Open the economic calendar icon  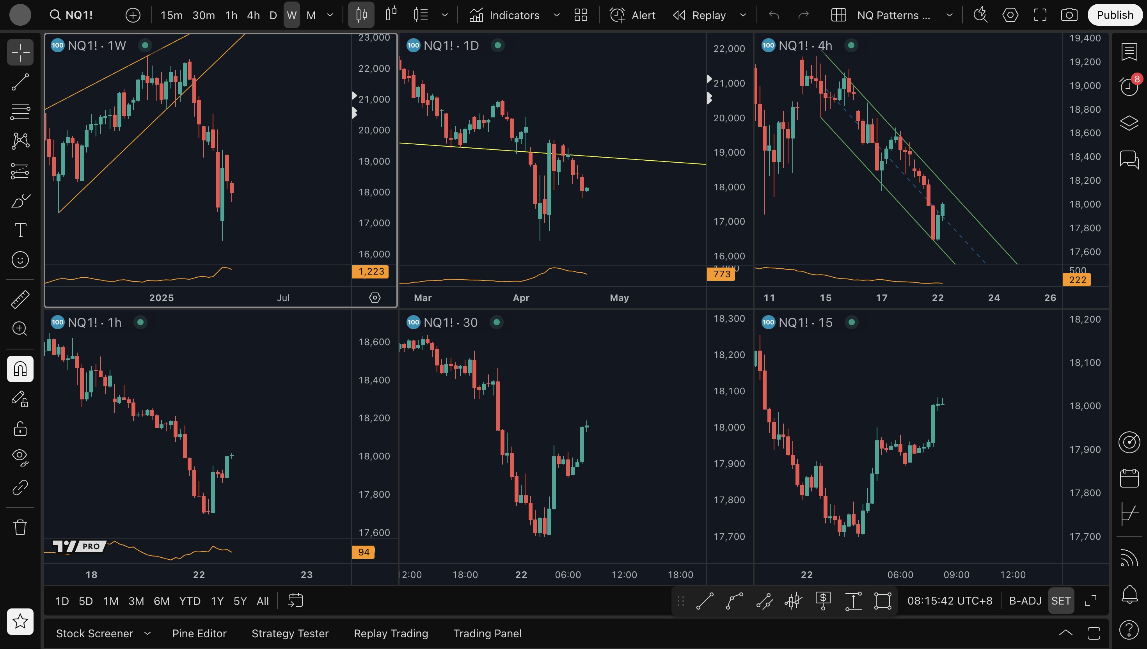point(1129,478)
